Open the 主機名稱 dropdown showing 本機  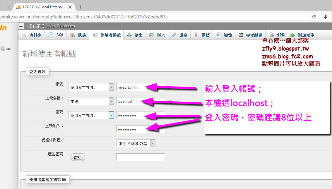pos(91,101)
